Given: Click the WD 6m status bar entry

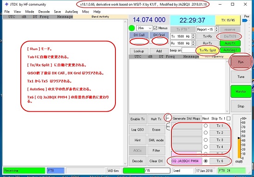Looking at the screenshot, I should 113,171.
